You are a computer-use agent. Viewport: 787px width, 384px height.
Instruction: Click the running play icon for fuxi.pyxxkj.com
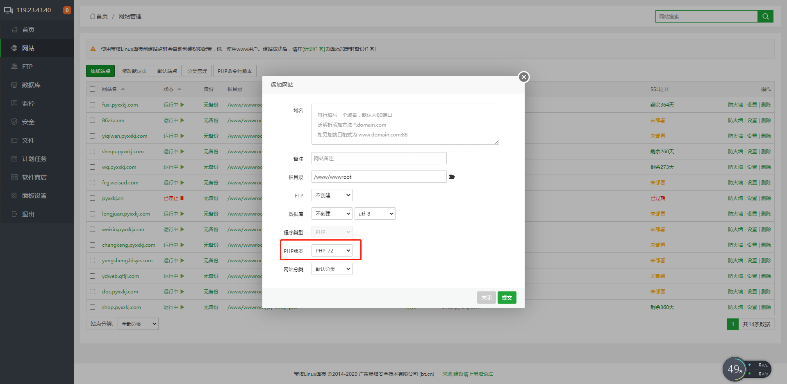click(182, 105)
